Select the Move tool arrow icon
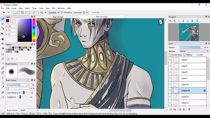The width and height of the screenshot is (210, 118). pyautogui.click(x=3, y=33)
